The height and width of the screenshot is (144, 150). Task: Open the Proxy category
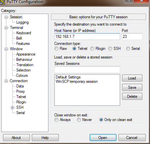point(21,91)
